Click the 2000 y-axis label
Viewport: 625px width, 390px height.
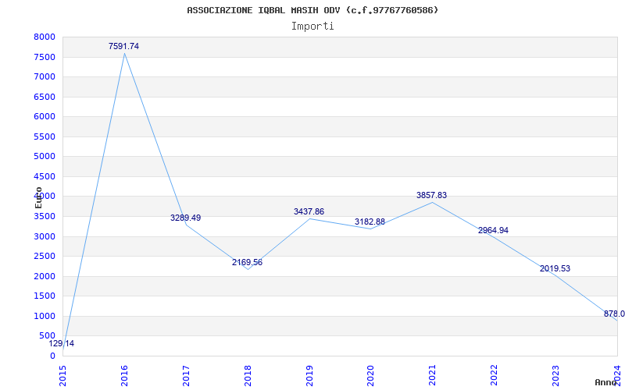[x=45, y=276]
